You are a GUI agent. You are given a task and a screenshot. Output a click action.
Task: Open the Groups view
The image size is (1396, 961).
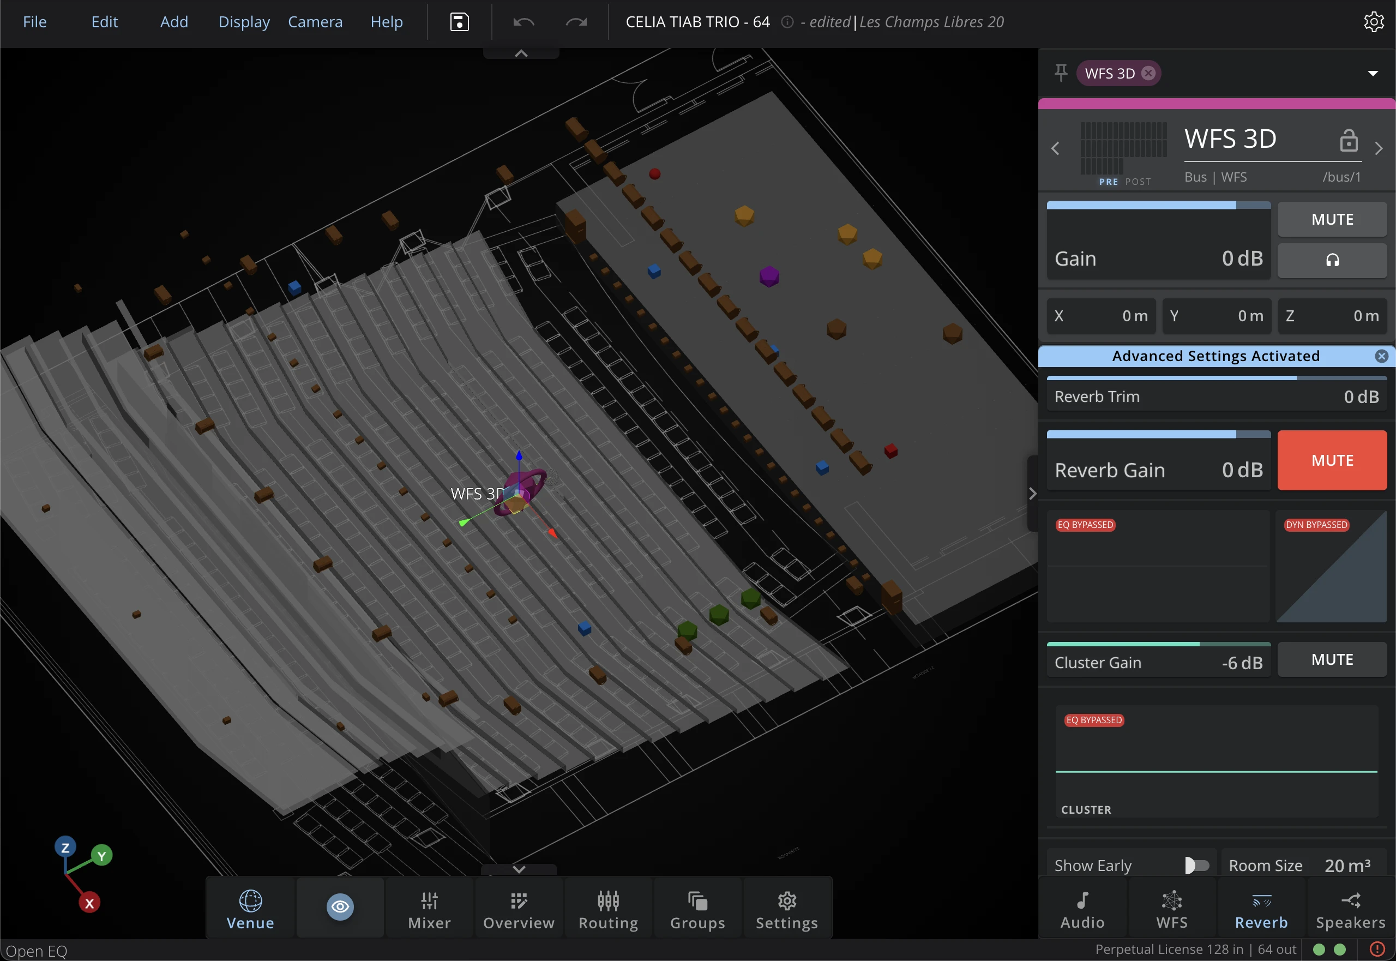697,909
